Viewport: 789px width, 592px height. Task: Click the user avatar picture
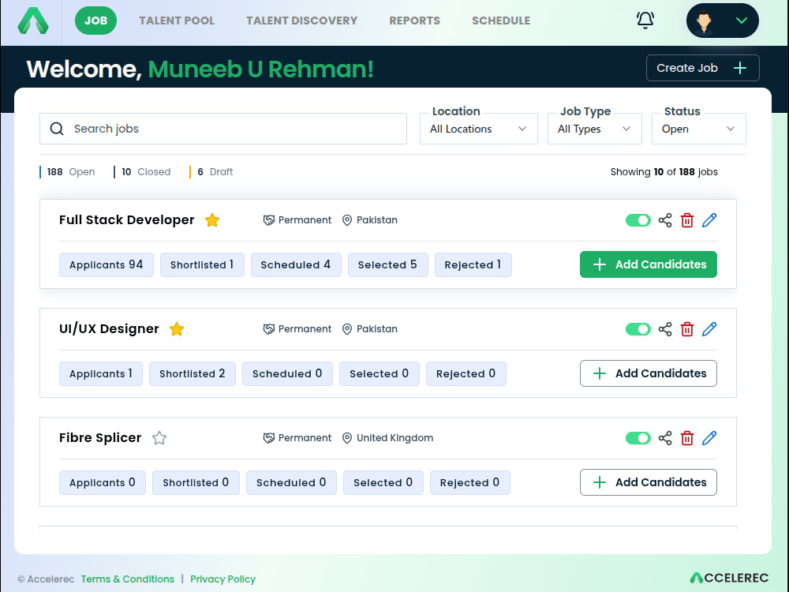(x=704, y=21)
